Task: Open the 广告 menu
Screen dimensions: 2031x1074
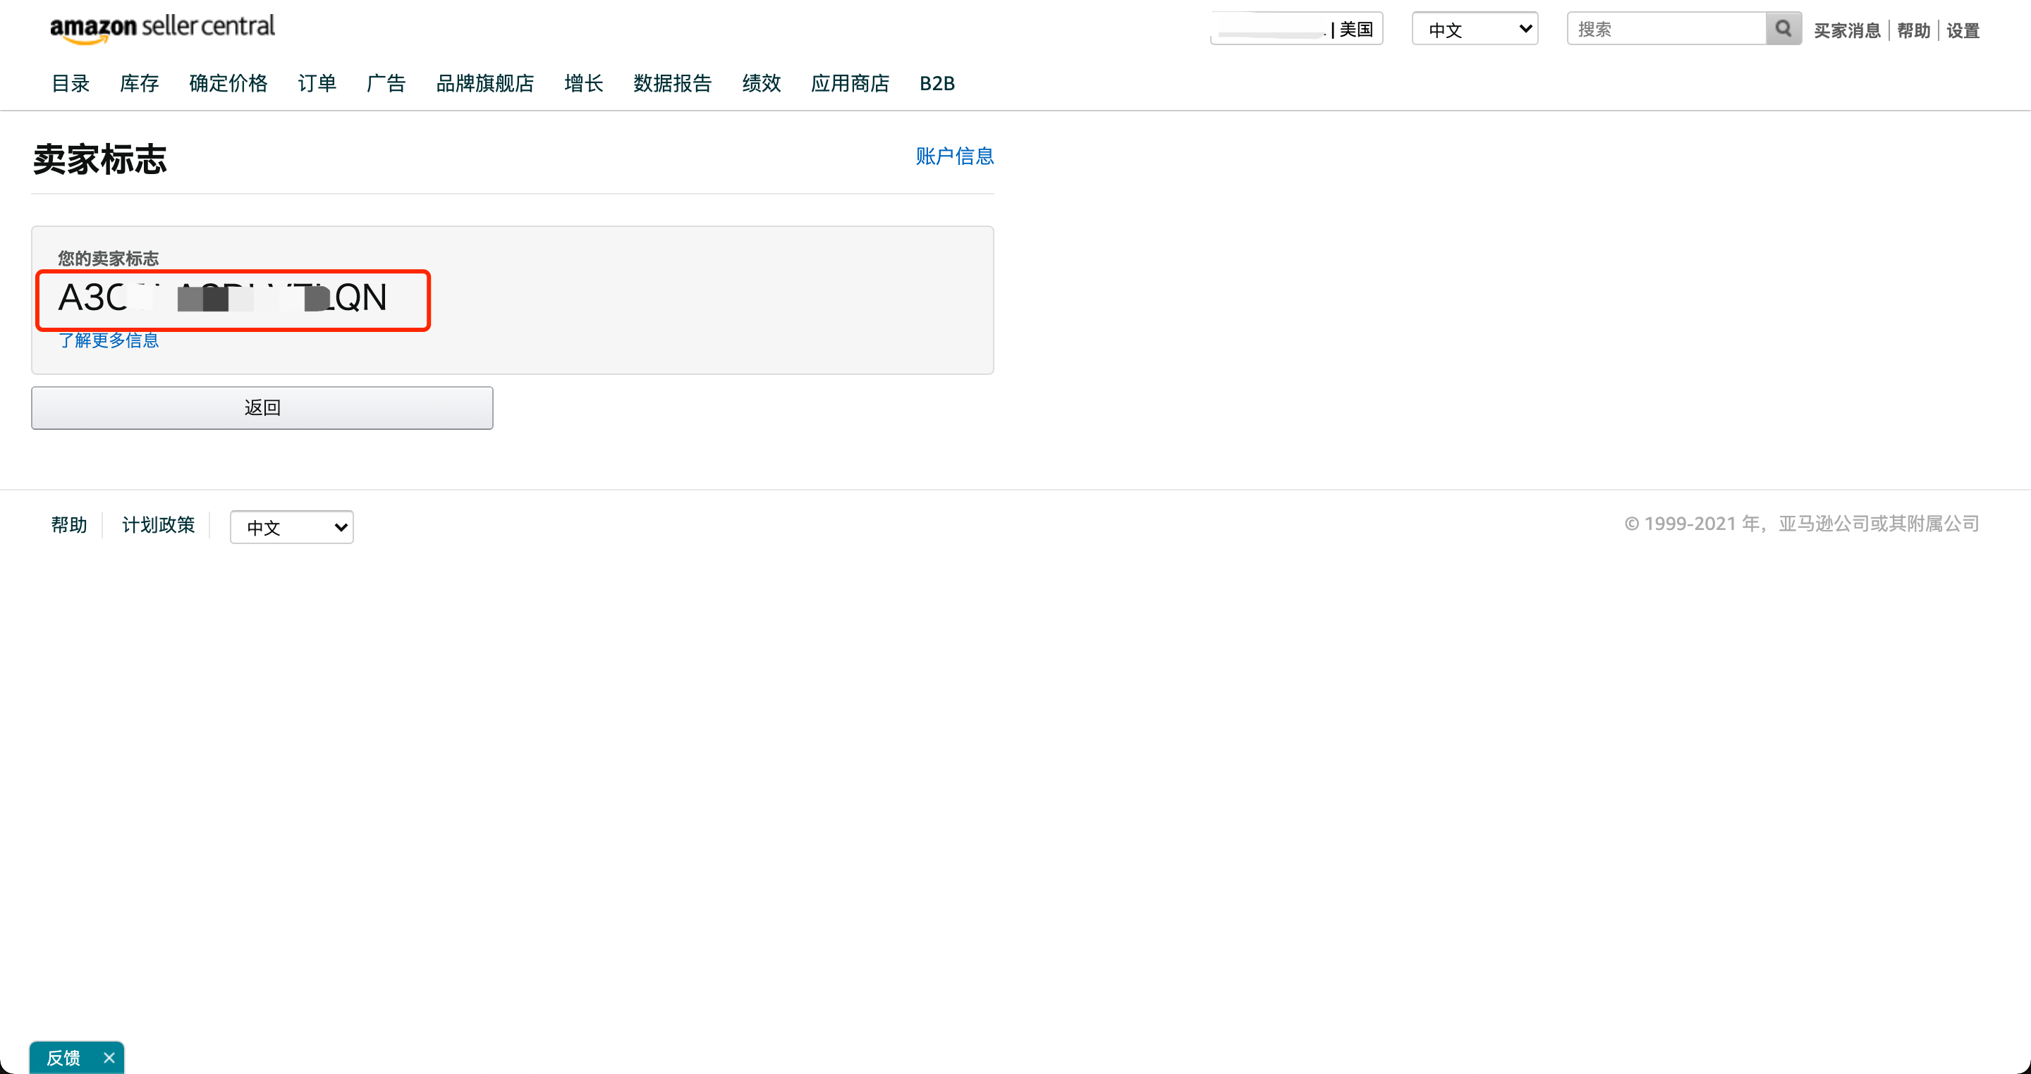Action: (x=386, y=84)
